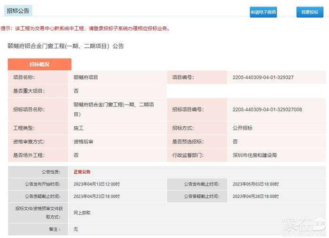
Task: Open the 招标公告 tab
Action: tap(18, 10)
